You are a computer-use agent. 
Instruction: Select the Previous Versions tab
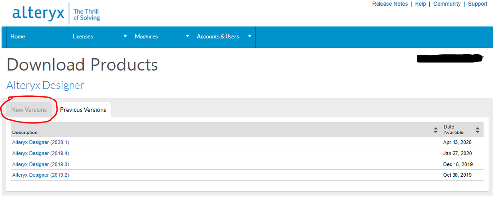(83, 110)
